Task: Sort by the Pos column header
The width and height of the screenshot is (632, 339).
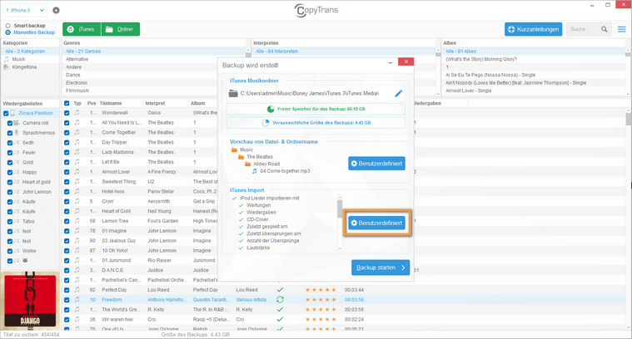Action: click(92, 103)
